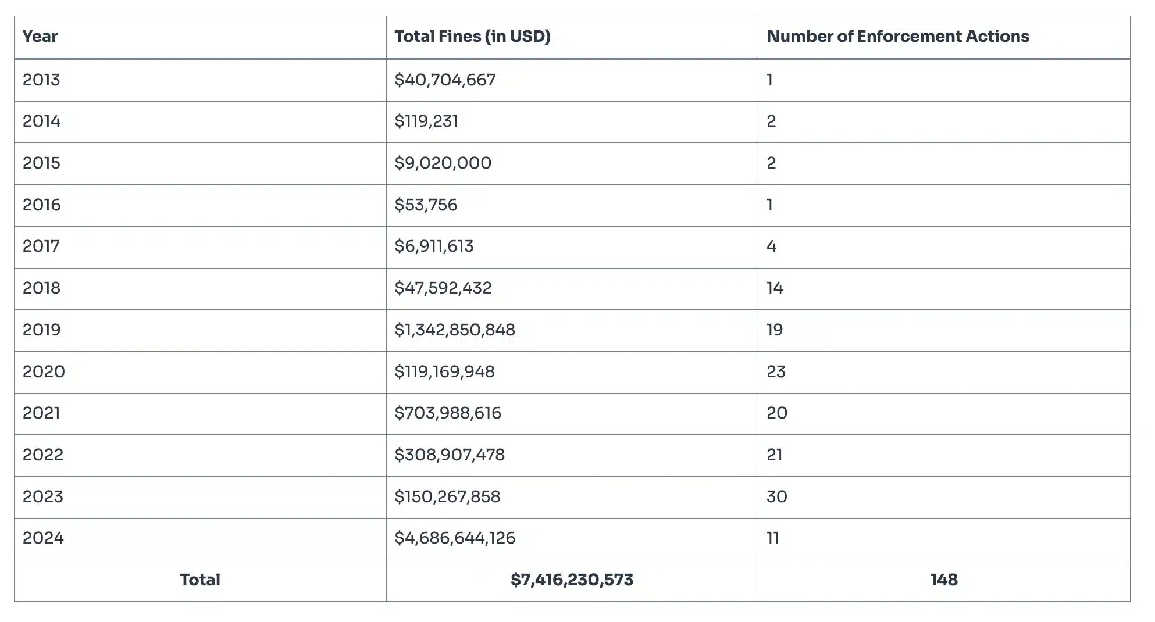Screen dimensions: 1155x622
Task: Click the 2020 enforcement count 23
Action: click(776, 371)
